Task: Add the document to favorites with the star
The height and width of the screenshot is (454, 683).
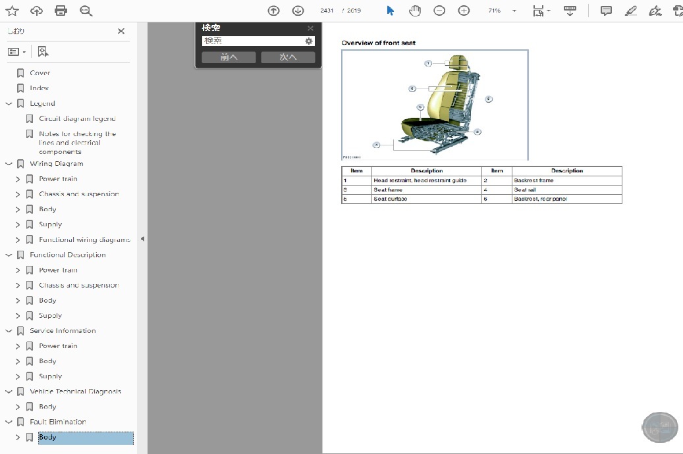Action: pyautogui.click(x=13, y=11)
